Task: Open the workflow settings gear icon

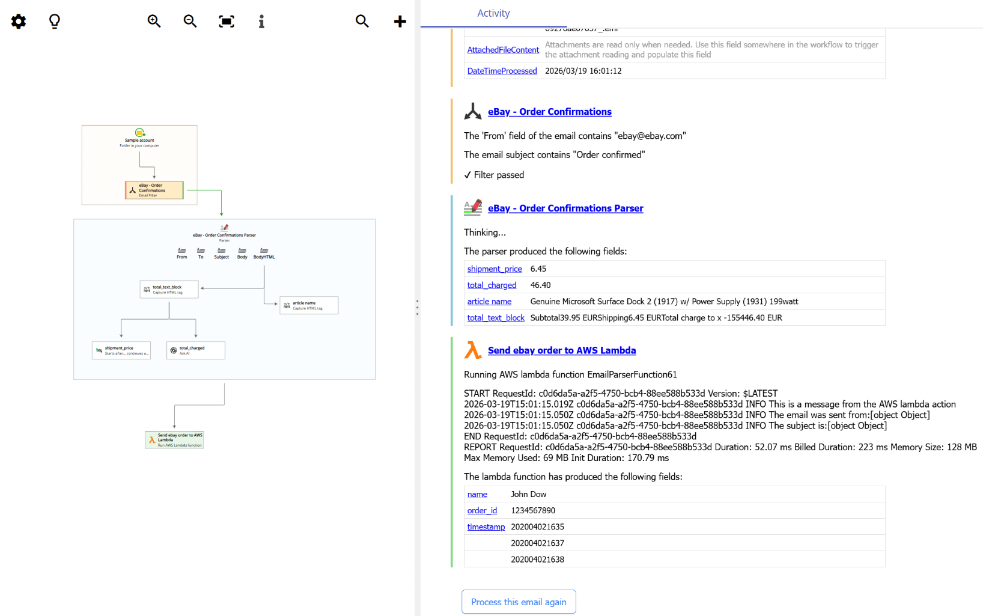Action: (19, 21)
